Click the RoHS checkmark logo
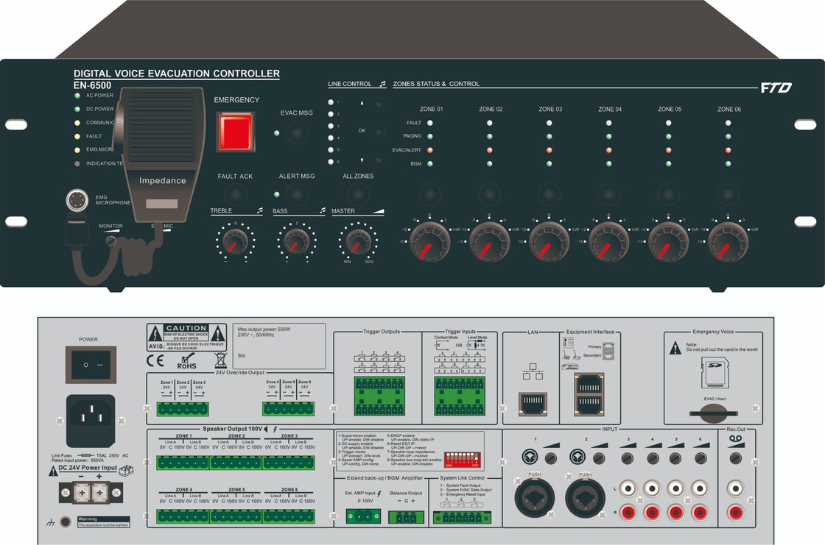825x545 pixels. pos(187,360)
